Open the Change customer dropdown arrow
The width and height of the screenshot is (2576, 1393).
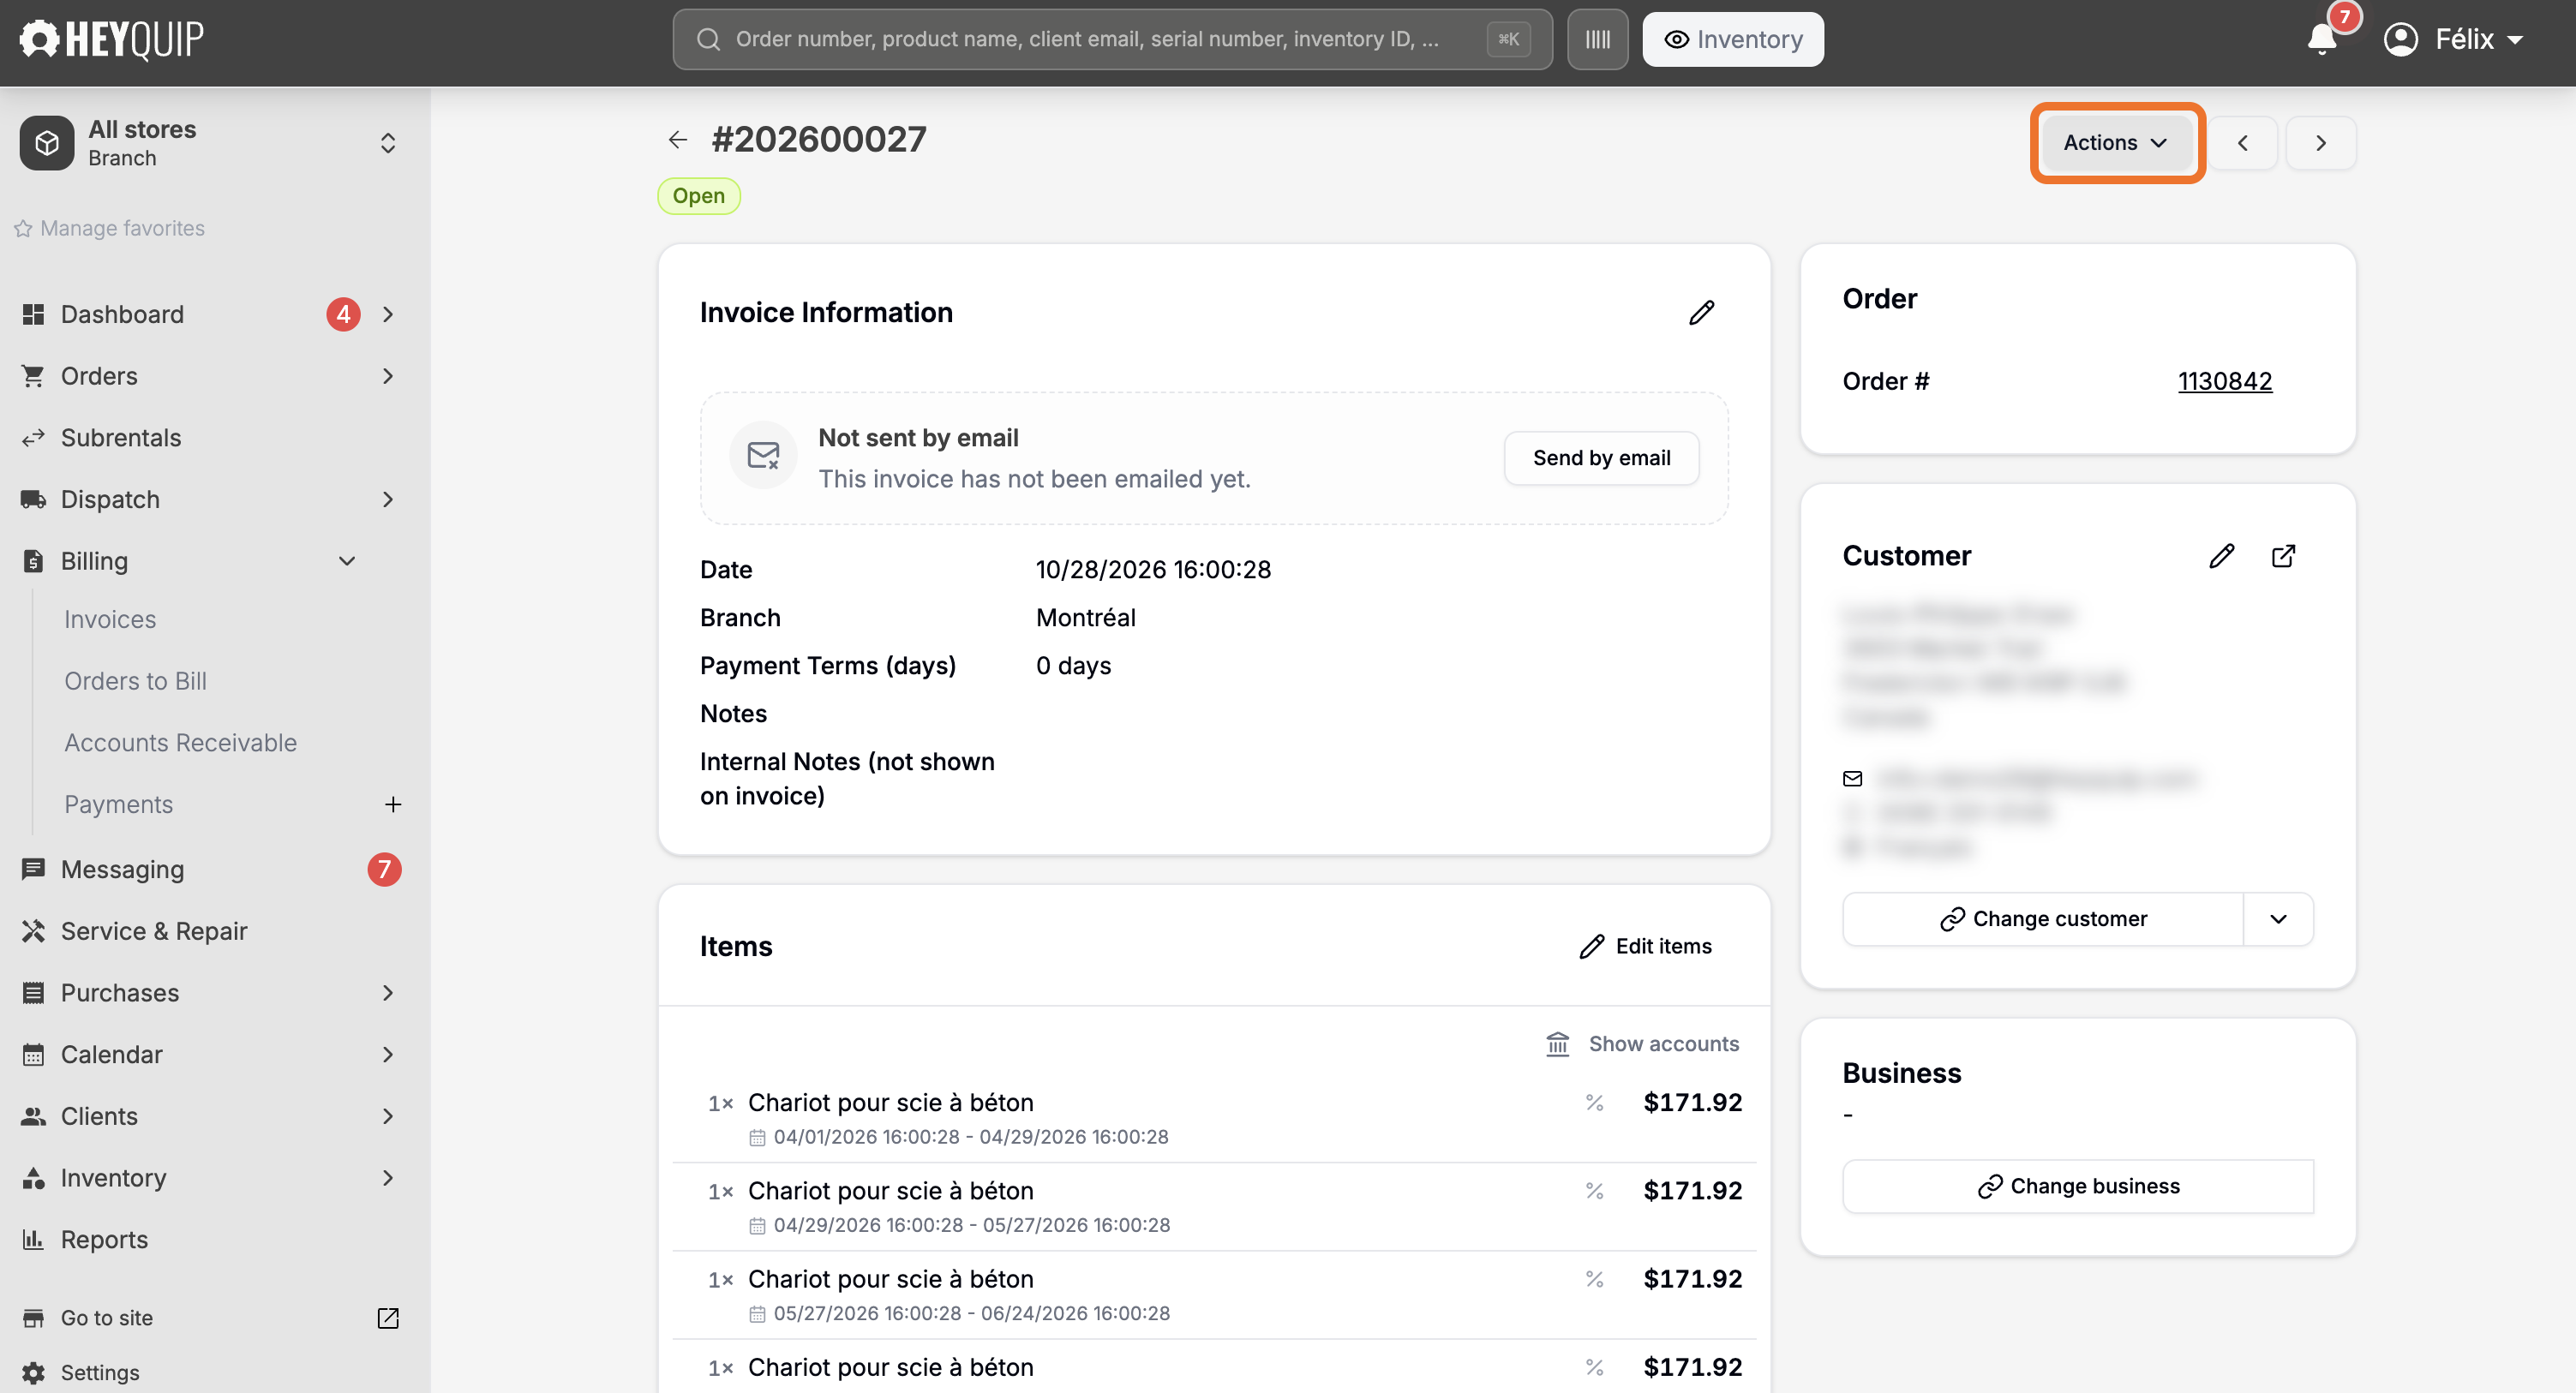pyautogui.click(x=2278, y=919)
